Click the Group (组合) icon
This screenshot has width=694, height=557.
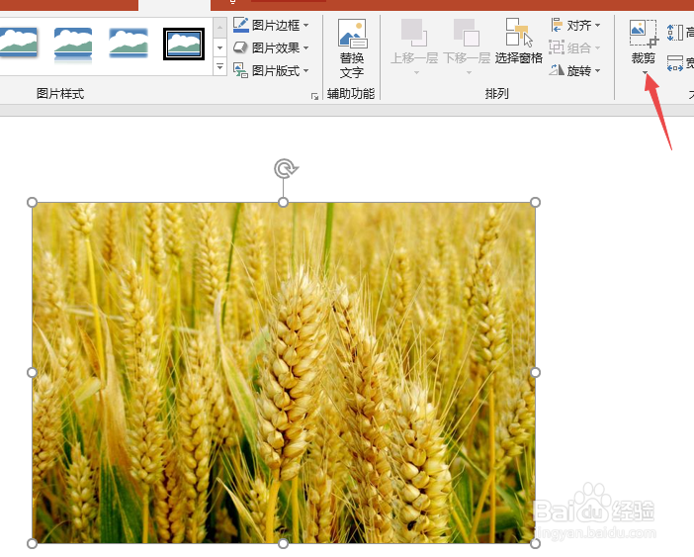point(557,46)
